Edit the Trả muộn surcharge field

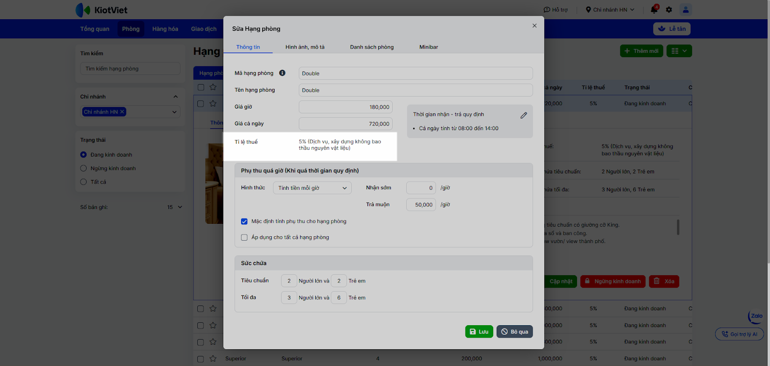pyautogui.click(x=421, y=205)
